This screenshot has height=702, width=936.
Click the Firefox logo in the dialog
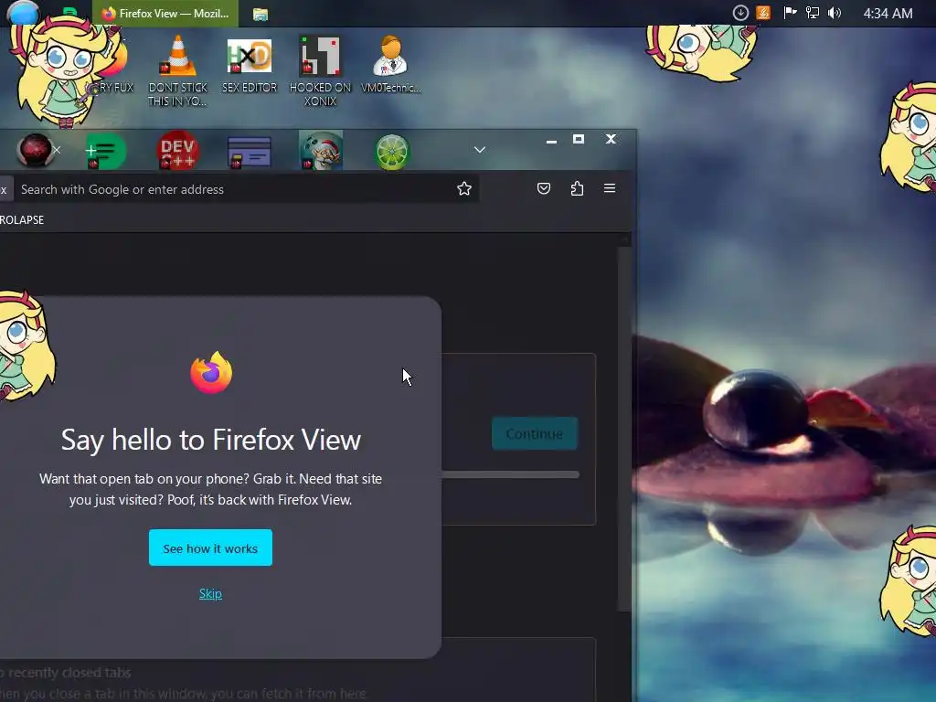click(211, 373)
